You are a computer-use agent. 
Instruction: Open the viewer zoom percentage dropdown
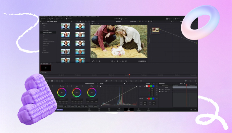(x=93, y=21)
